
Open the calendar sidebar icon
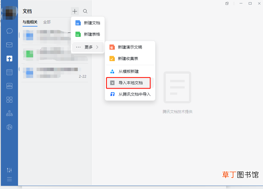tap(9, 72)
